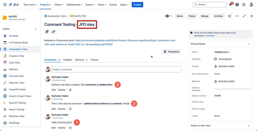Open the app switcher grid icon
Image resolution: width=257 pixels, height=131 pixels.
click(x=5, y=5)
